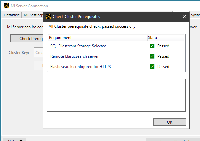Click green check for Elasticsearch HTTPS requirement
The image size is (200, 141).
[152, 67]
